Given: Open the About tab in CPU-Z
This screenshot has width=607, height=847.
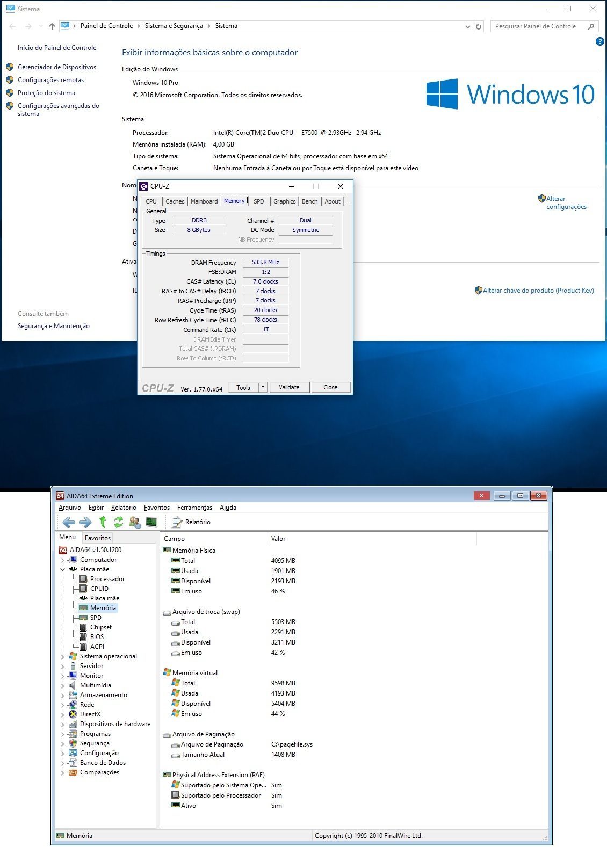Looking at the screenshot, I should [333, 201].
